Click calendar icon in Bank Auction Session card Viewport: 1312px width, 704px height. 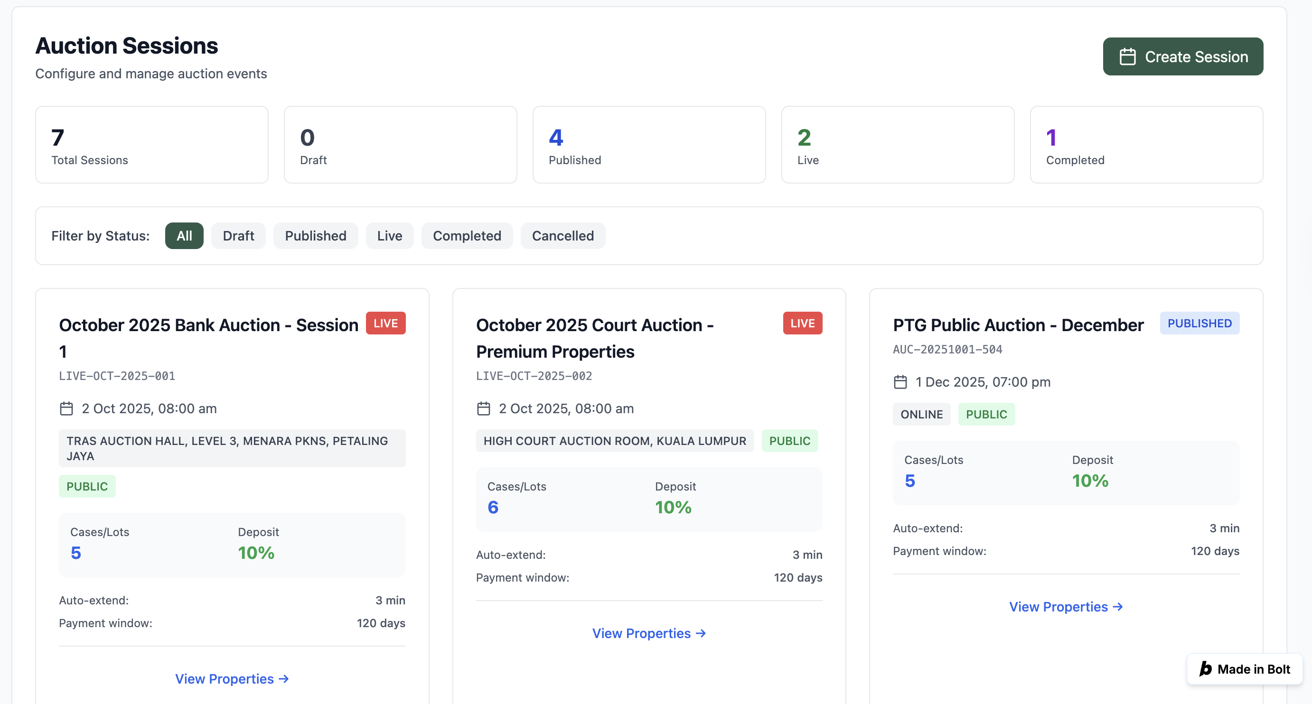[x=66, y=408]
